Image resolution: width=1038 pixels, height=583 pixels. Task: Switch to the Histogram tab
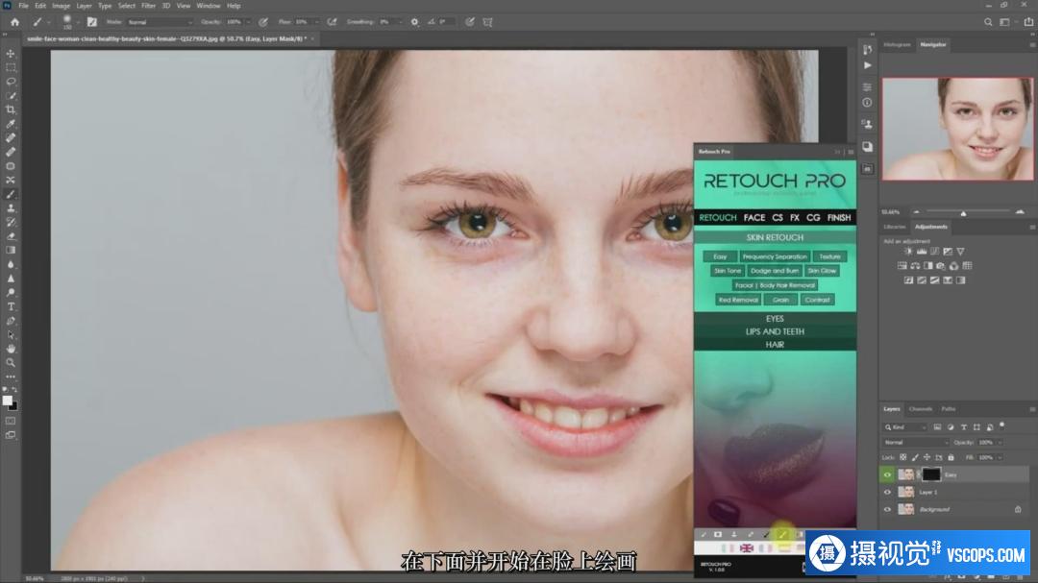point(897,44)
